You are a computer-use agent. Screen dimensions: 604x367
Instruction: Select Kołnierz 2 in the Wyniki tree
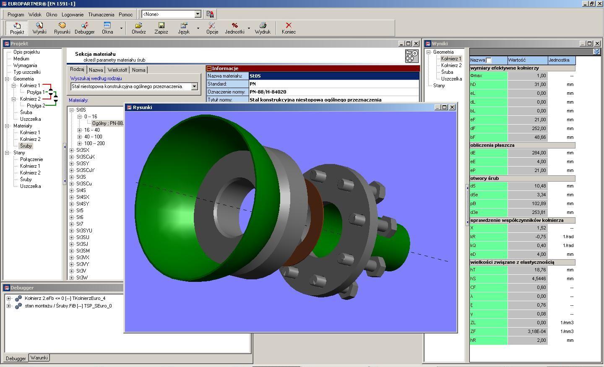pos(451,65)
